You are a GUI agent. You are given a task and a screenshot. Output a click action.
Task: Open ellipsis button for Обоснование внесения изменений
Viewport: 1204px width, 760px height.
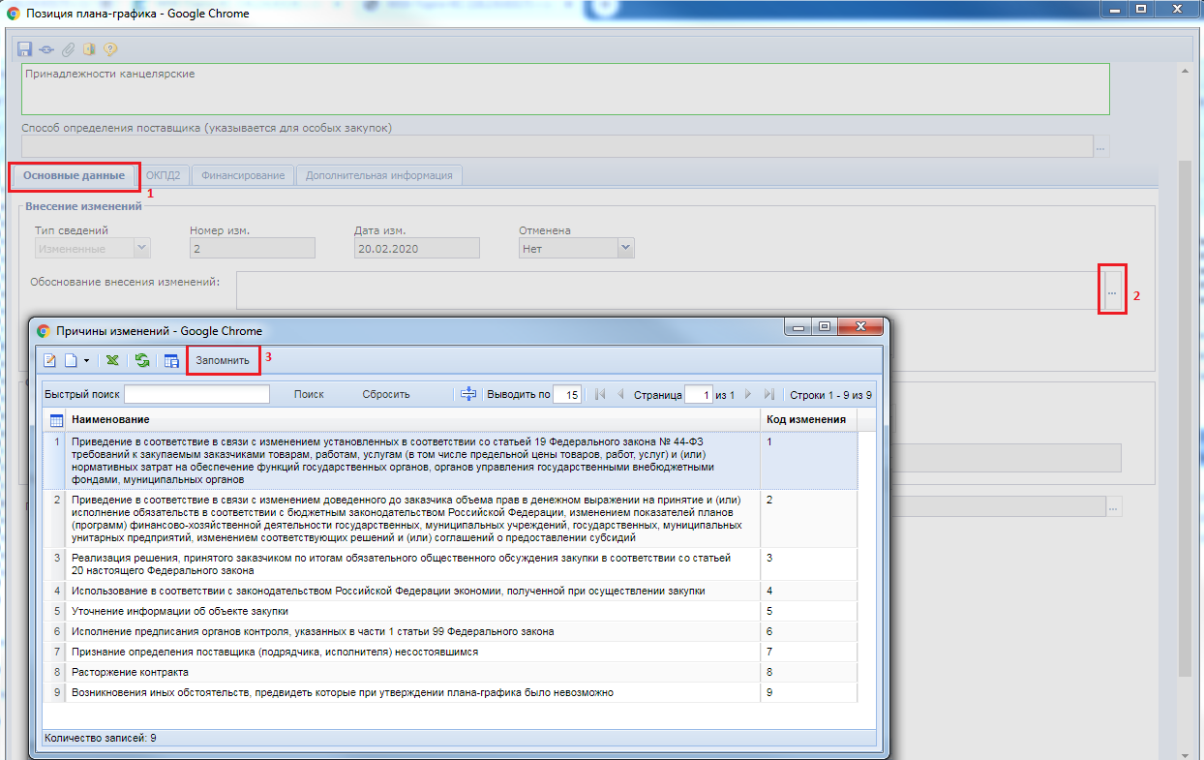click(x=1112, y=291)
